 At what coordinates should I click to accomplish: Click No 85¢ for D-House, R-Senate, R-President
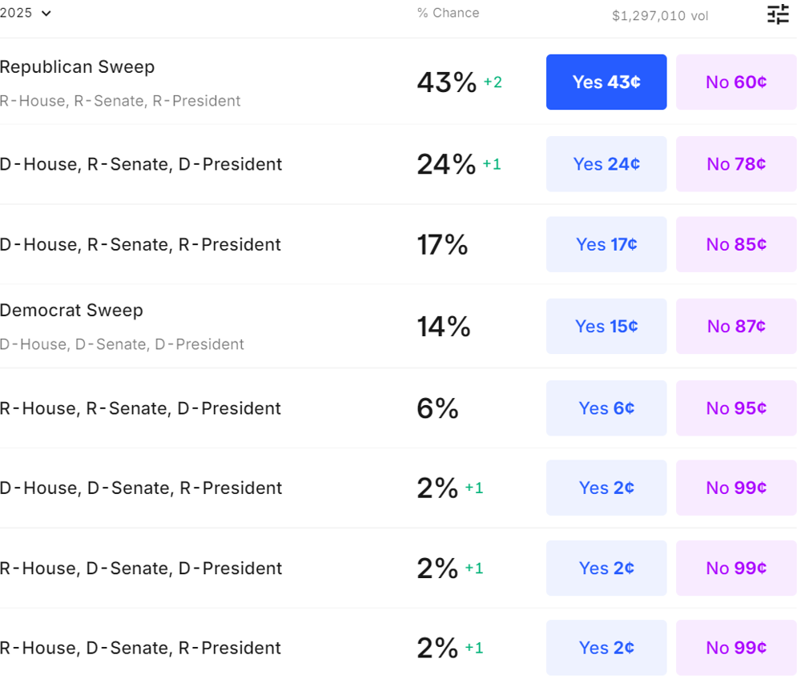(736, 244)
